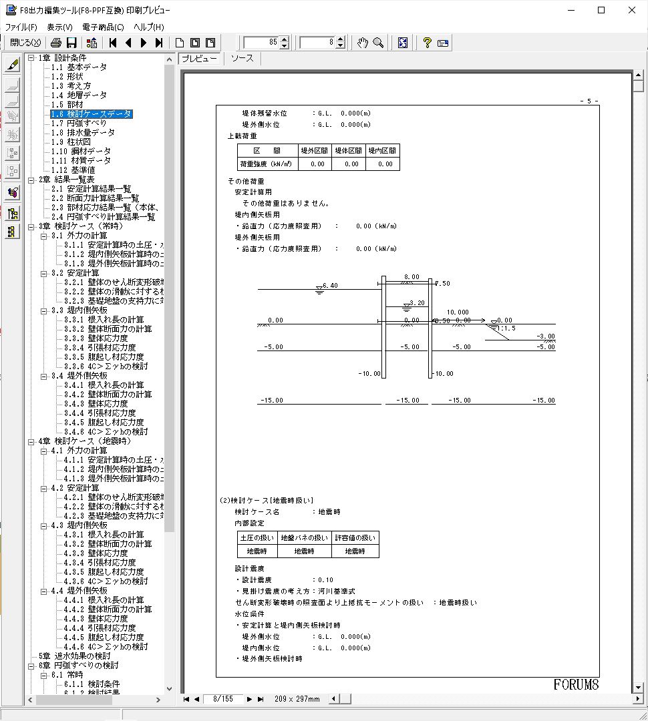648x721 pixels.
Task: Select tree item 1.9 柱状図
Action: [70, 142]
